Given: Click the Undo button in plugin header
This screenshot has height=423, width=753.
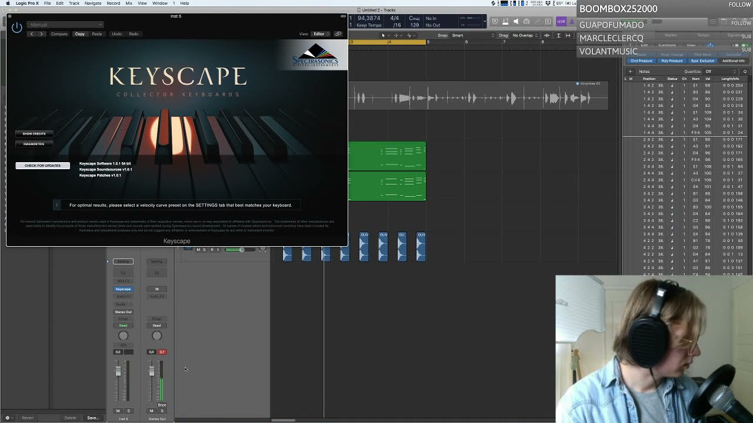Looking at the screenshot, I should click(x=116, y=34).
